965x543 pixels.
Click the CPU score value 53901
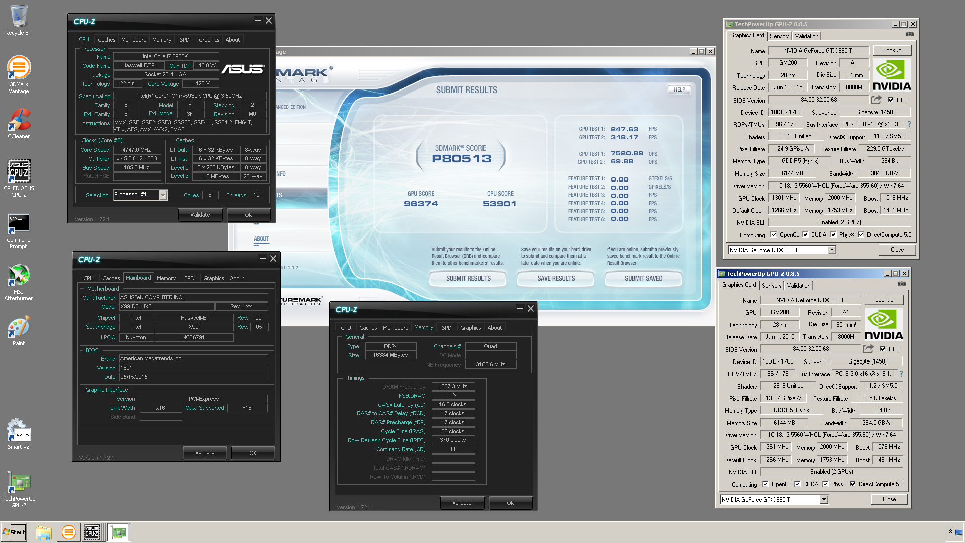click(x=499, y=204)
